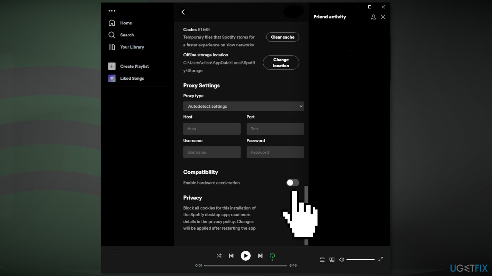Open the Proxy type dropdown
492x276 pixels.
[x=243, y=106]
